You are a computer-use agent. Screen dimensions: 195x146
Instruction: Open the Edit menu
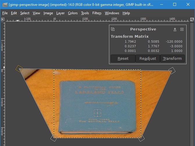14,13
